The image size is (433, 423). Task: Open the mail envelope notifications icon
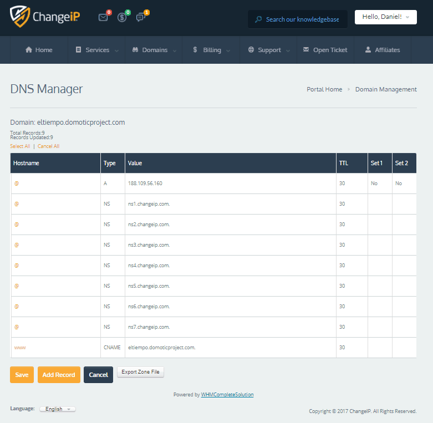(103, 17)
